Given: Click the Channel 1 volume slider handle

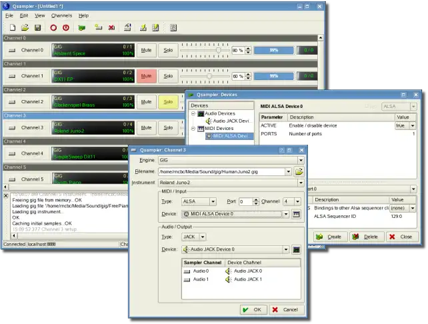Looking at the screenshot, I should tap(209, 76).
